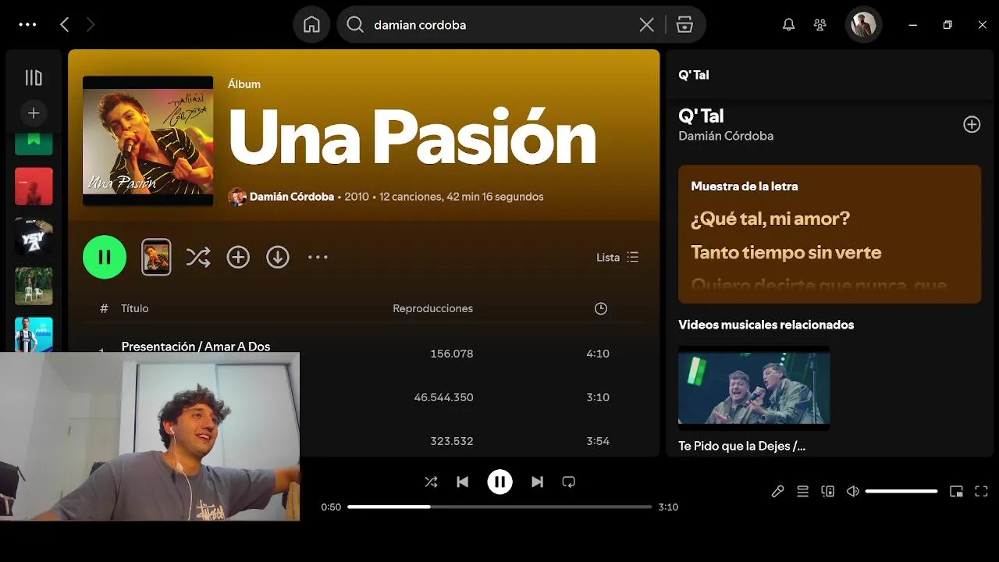
Task: Open the three-dot app menu
Action: 27,25
